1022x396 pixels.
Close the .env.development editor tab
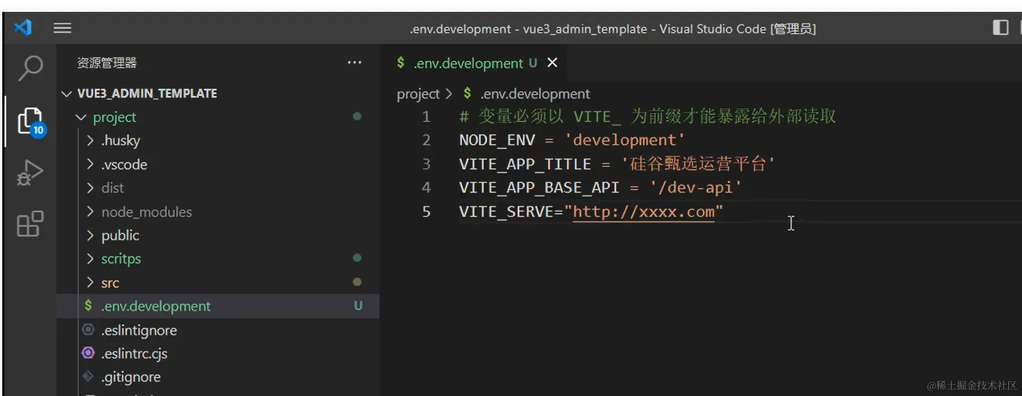(553, 63)
